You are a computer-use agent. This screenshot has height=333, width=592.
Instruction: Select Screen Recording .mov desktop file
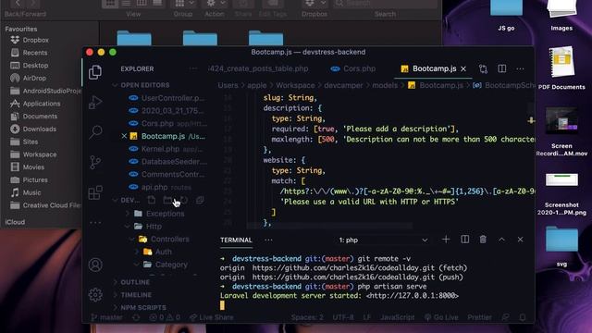[561, 131]
